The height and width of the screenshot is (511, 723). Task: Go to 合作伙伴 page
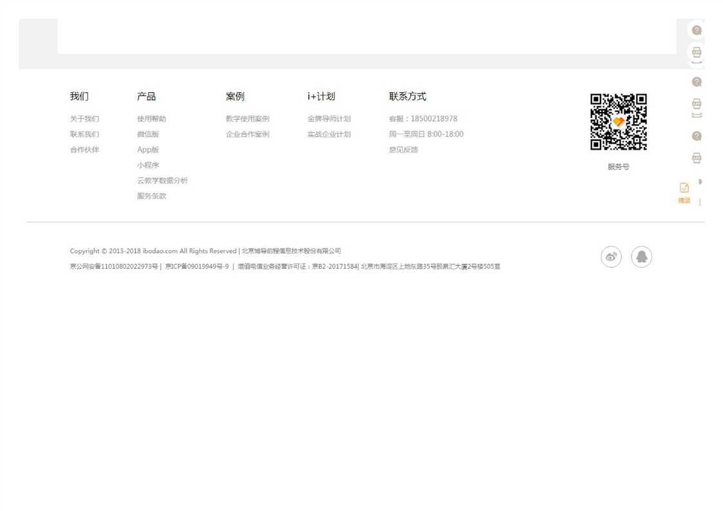coord(84,150)
